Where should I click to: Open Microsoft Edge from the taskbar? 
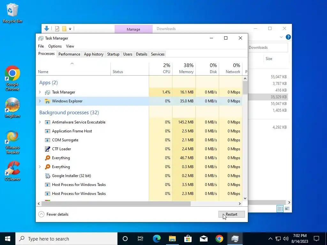[157, 239]
